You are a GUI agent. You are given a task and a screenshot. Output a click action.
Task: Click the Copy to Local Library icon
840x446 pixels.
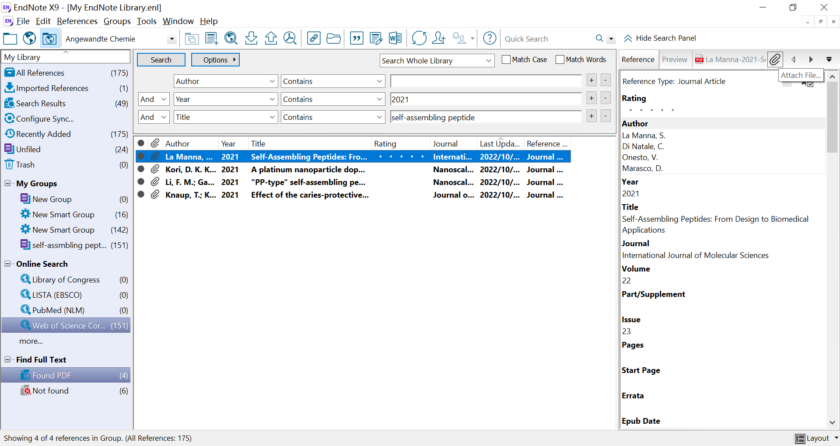tap(192, 38)
